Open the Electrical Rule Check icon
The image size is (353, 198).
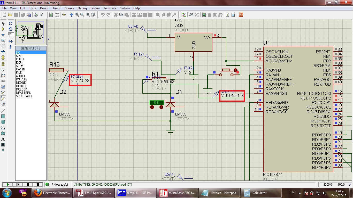(x=233, y=15)
